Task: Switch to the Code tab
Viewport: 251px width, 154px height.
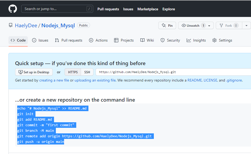Action: (x=18, y=40)
